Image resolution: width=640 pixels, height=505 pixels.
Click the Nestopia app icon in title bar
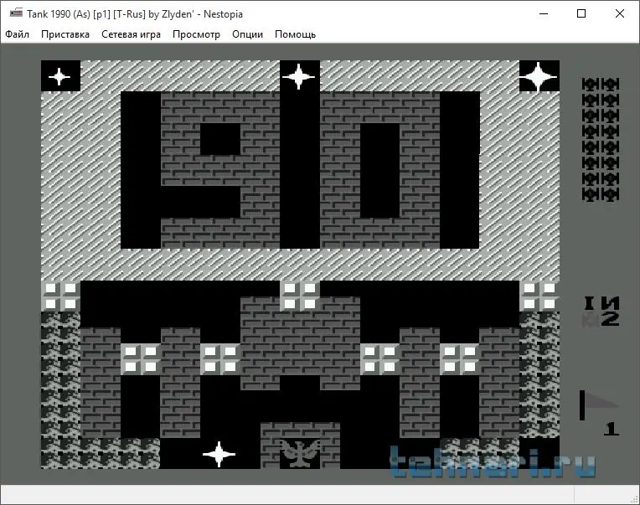[x=16, y=13]
